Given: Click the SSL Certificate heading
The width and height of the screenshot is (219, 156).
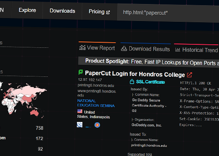Looking at the screenshot, I should tap(151, 82).
